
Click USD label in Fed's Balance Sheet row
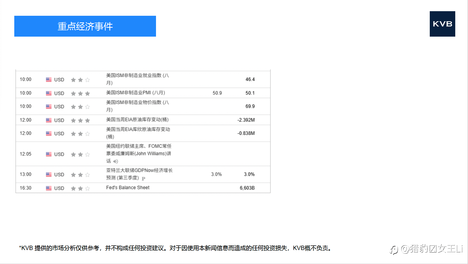coord(59,188)
